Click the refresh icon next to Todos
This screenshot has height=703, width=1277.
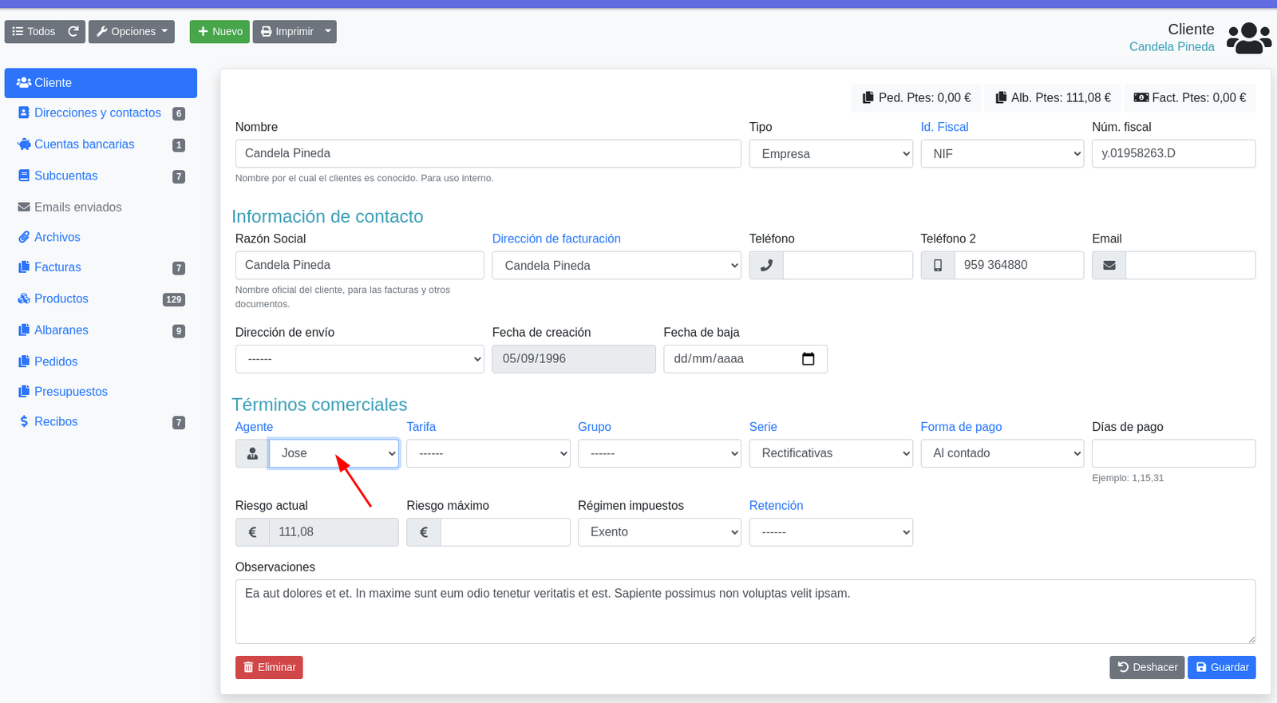point(73,31)
